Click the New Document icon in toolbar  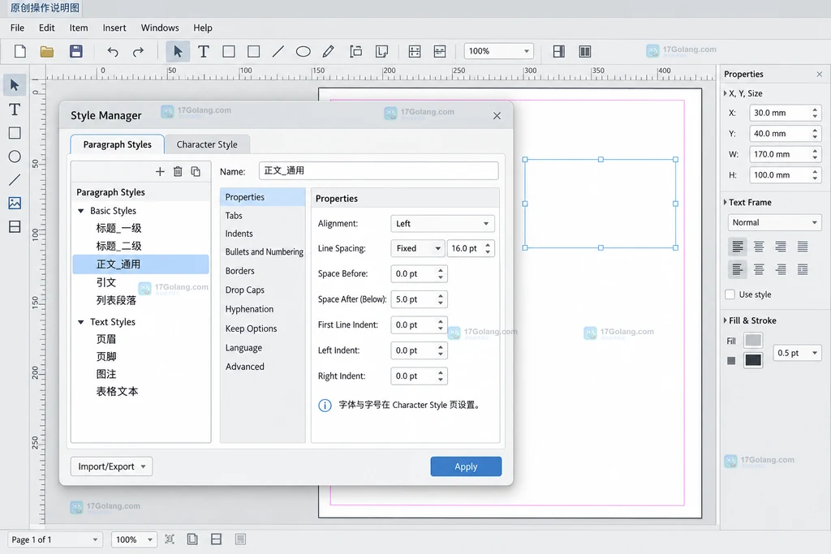tap(20, 51)
